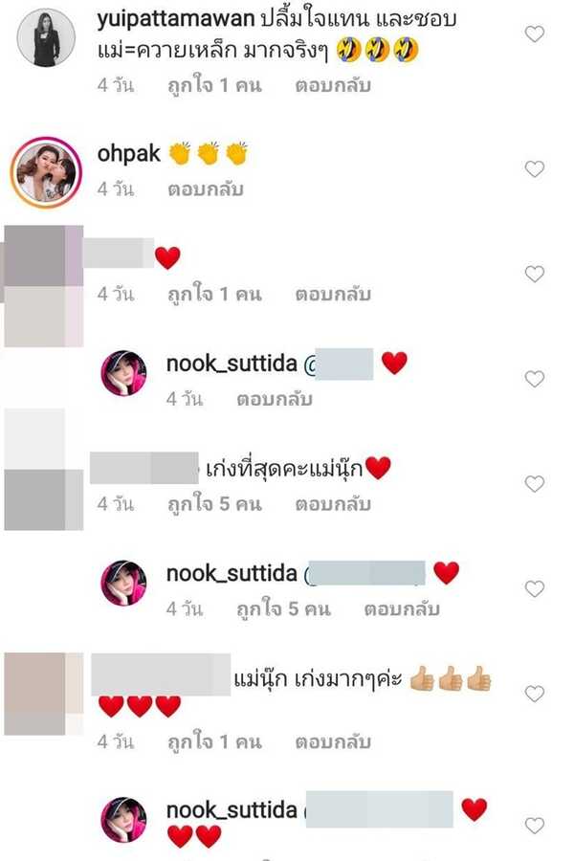Click ตอบกลับ under แม่นุ๊ก เก่งมากๆค่ะ comment
Image resolution: width=574 pixels, height=861 pixels.
click(x=333, y=741)
